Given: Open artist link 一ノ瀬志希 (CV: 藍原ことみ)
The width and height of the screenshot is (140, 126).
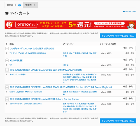Looking at the screenshot, I should (74, 75).
